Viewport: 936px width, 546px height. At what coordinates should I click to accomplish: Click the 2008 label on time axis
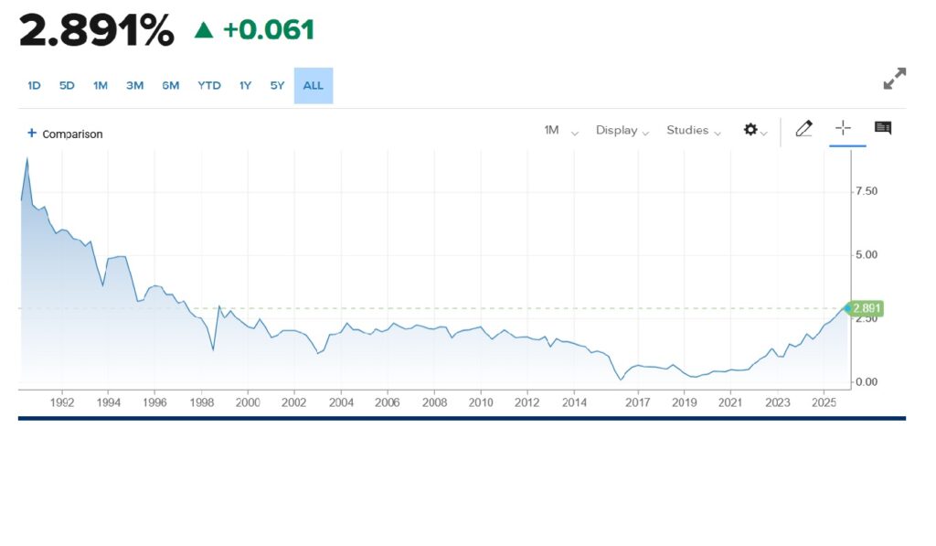click(434, 402)
